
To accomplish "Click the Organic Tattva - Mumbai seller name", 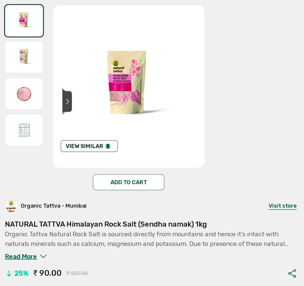I will (x=54, y=206).
